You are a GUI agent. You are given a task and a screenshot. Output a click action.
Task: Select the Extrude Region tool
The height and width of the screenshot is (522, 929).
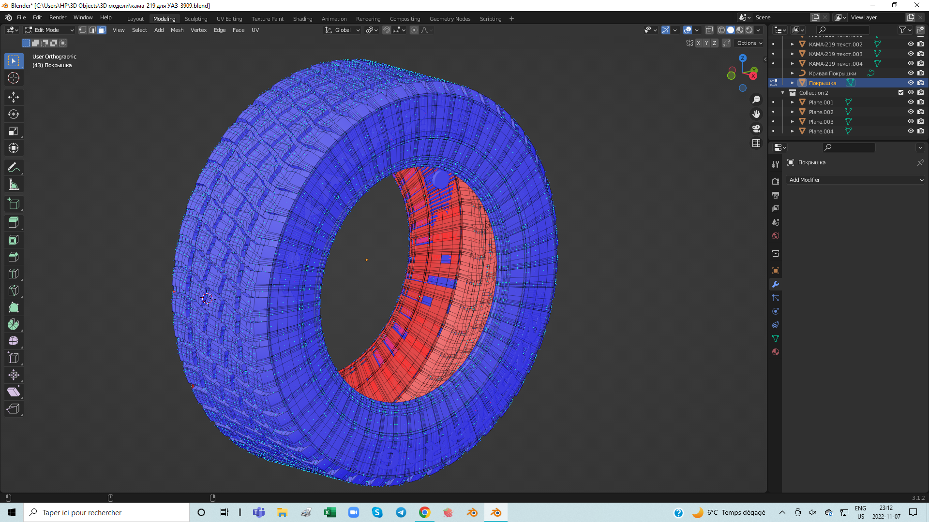[x=14, y=223]
